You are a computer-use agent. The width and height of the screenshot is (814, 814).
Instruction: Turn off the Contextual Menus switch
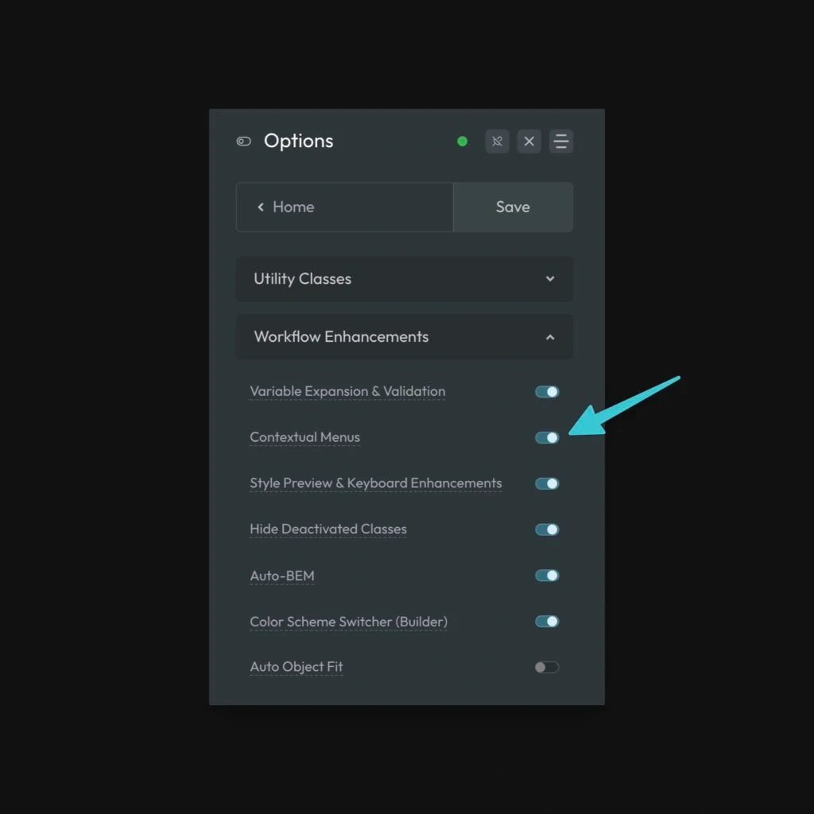coord(547,438)
